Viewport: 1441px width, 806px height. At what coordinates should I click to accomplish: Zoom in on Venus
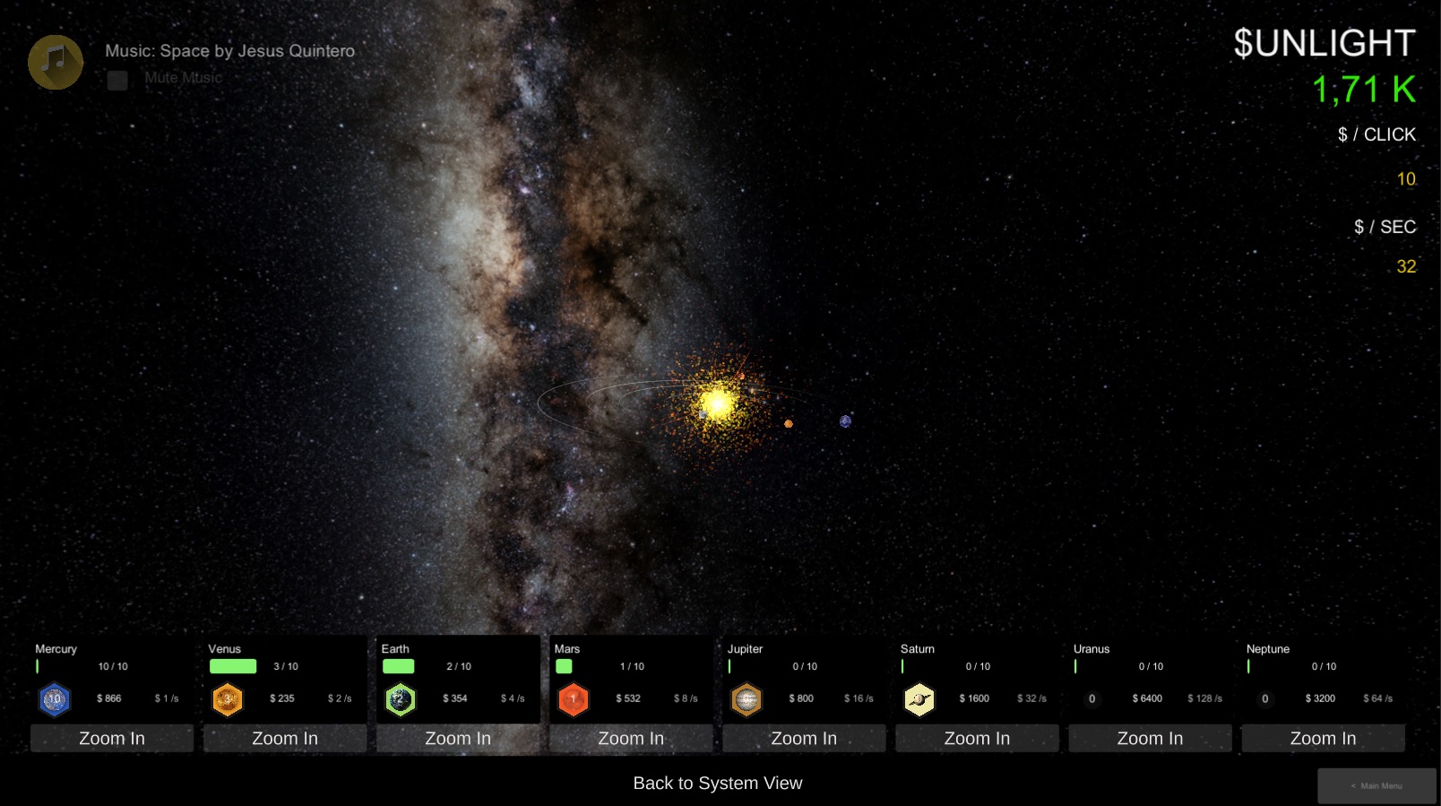point(285,739)
